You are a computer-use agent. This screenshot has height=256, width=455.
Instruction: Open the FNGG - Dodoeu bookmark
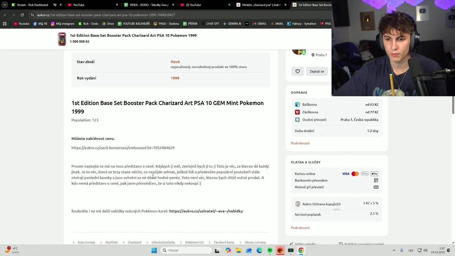pyautogui.click(x=166, y=24)
